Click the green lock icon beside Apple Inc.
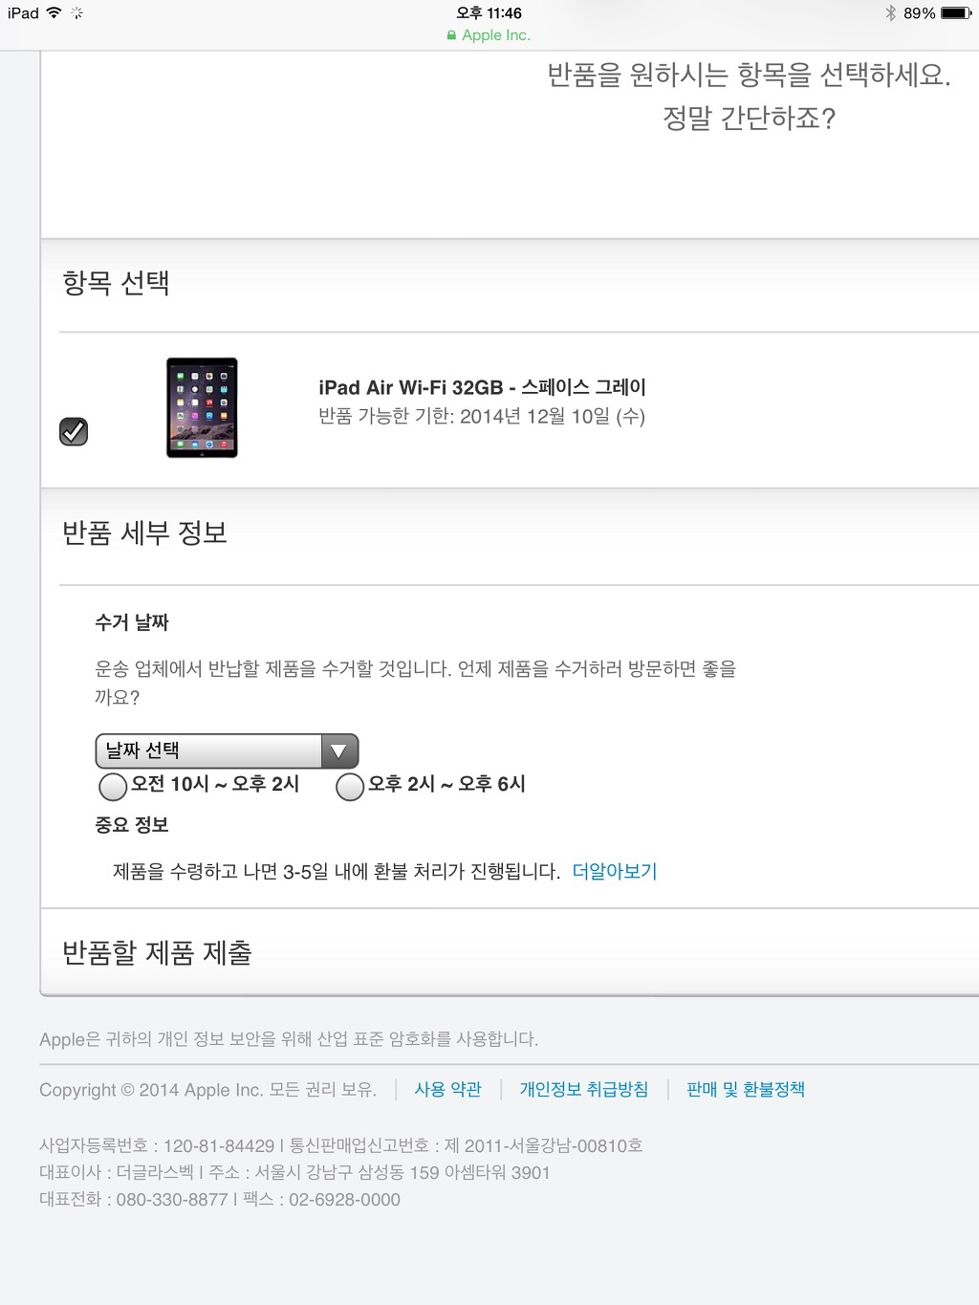 pos(451,35)
